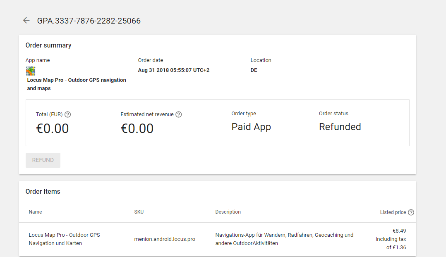Click the order ID GPA.3337-7876-2282-25066 title

tap(89, 21)
